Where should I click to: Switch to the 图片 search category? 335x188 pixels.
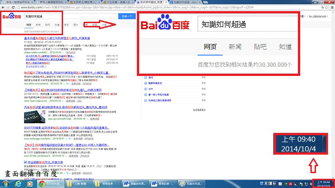pyautogui.click(x=76, y=25)
